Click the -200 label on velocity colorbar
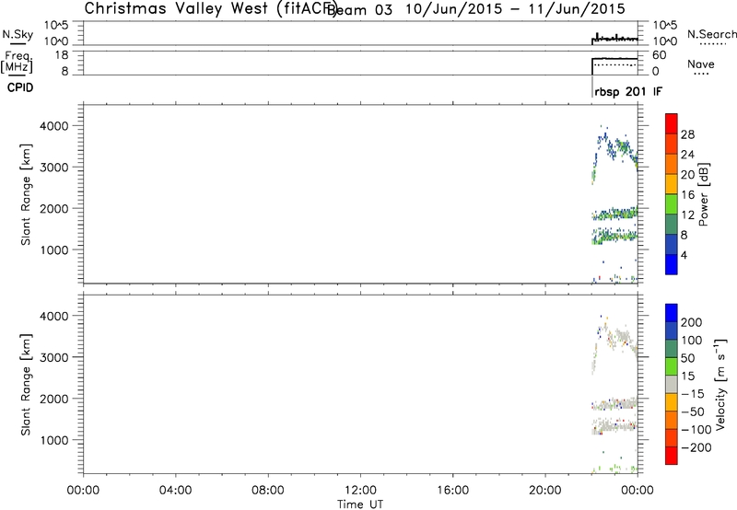737x510 pixels. coord(696,447)
